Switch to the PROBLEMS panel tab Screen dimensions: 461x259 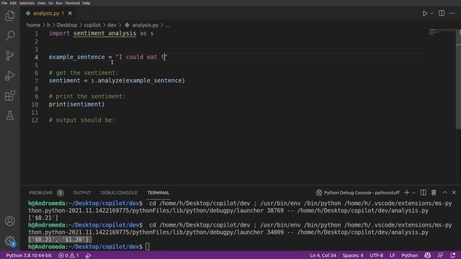40,193
